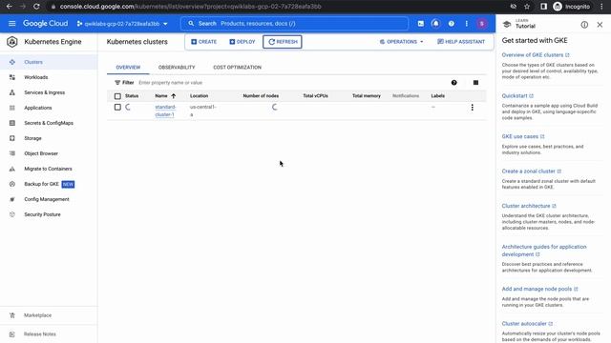This screenshot has height=343, width=611.
Task: Bookmark the page with the star icon
Action: click(x=527, y=7)
